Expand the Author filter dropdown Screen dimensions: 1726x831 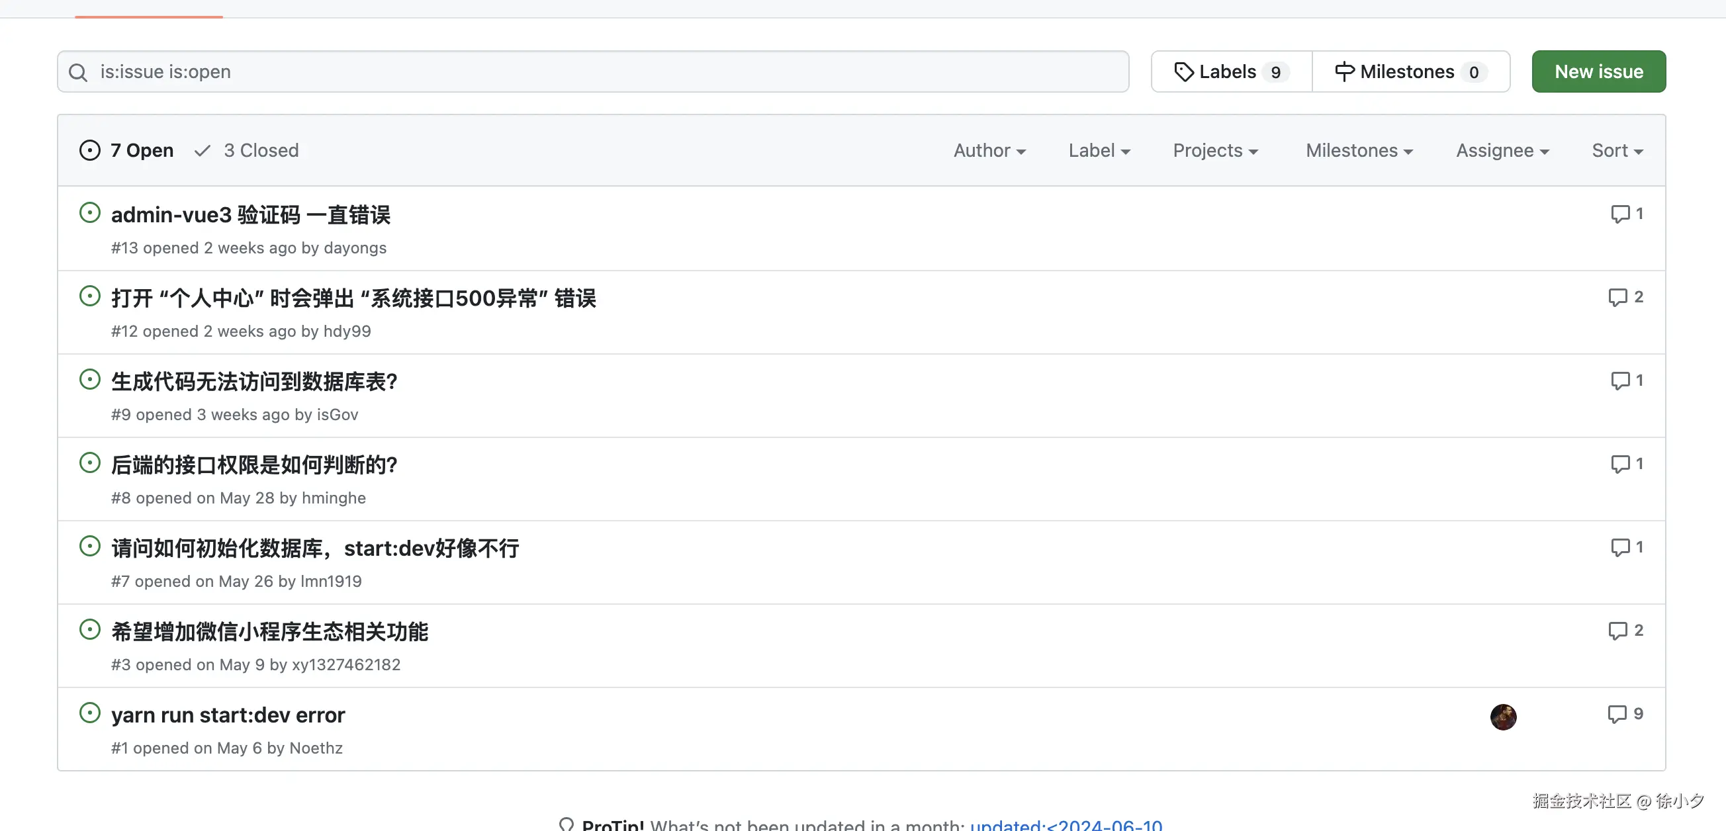click(x=989, y=151)
